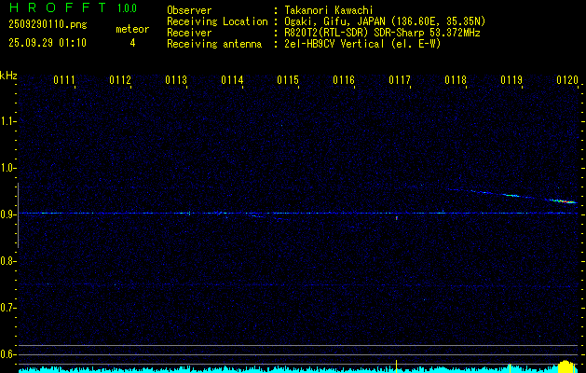Image resolution: width=586 pixels, height=373 pixels.
Task: Click the 0119 time marker
Action: click(511, 80)
